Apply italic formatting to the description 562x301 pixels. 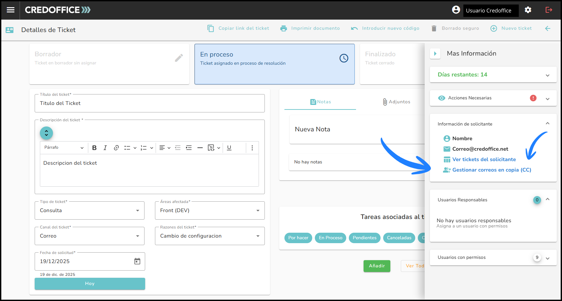[105, 148]
